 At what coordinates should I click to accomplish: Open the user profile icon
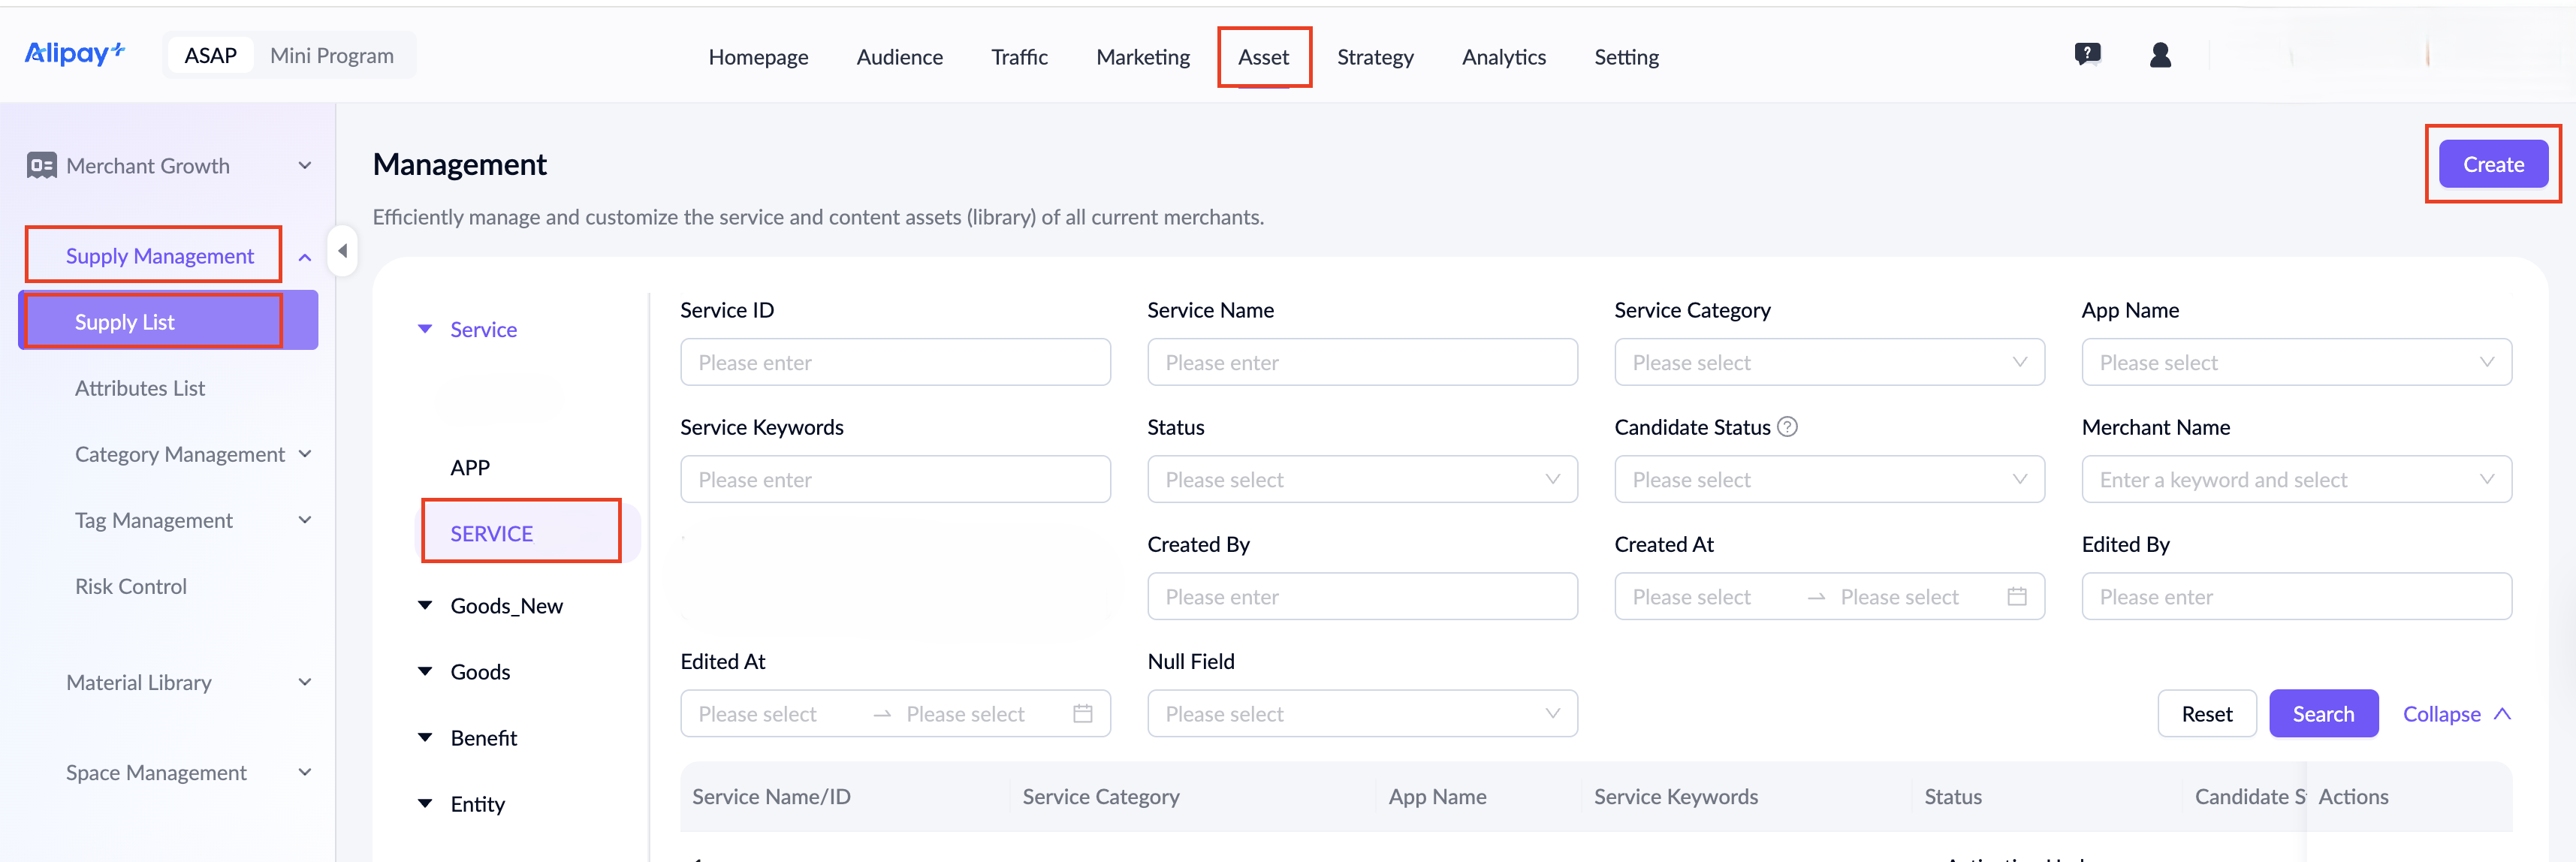click(2160, 55)
